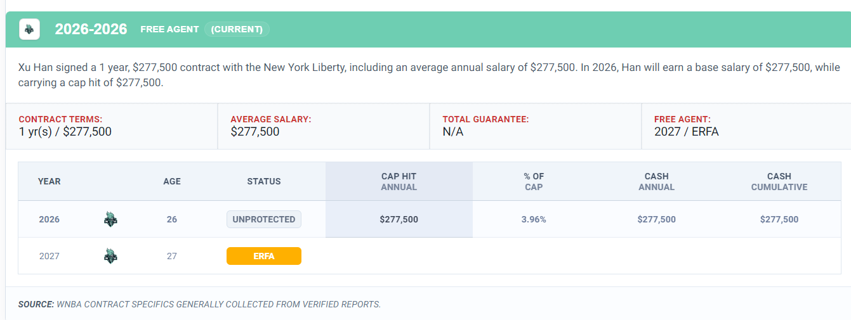The image size is (851, 320).
Task: Click the CAP HIT ANNUAL column header
Action: pyautogui.click(x=399, y=181)
